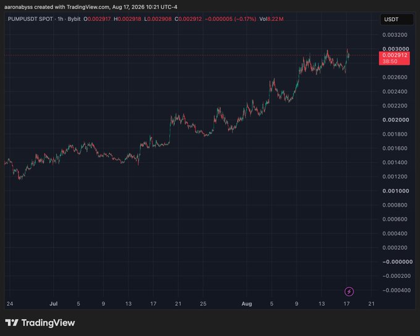
Task: Click the 0.003000 price scale label
Action: pos(396,49)
